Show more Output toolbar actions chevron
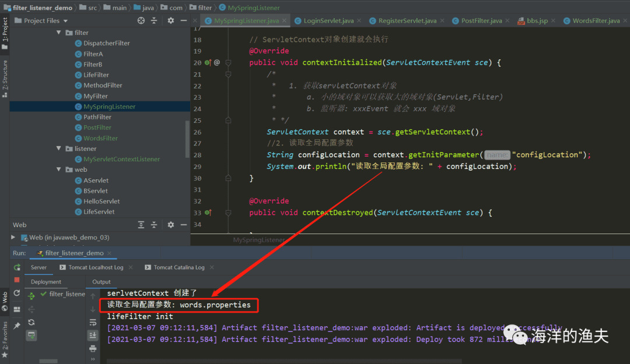Screen dimensions: 630x364 (x=93, y=359)
